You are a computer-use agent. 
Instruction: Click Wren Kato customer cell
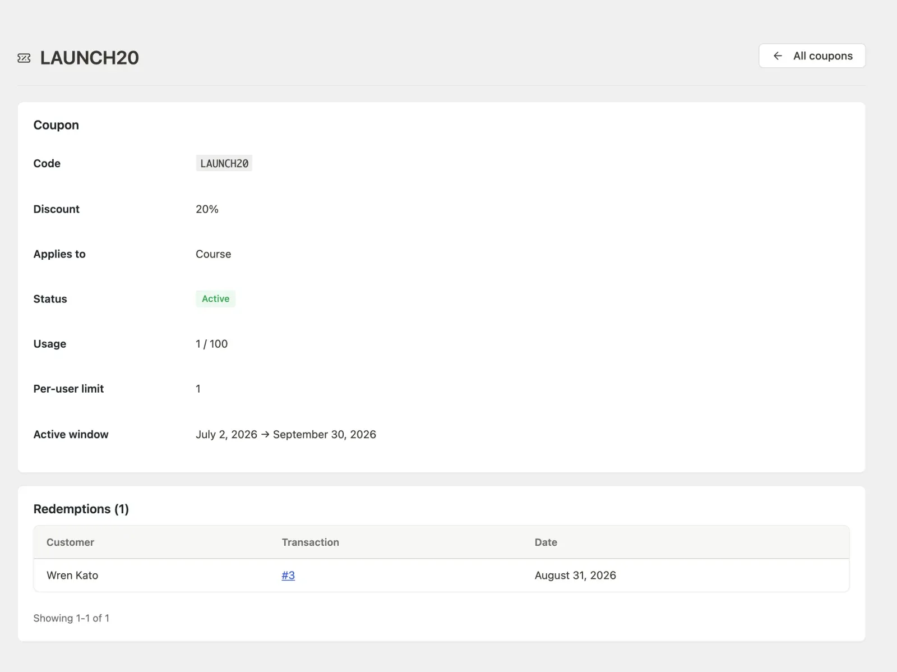click(72, 575)
